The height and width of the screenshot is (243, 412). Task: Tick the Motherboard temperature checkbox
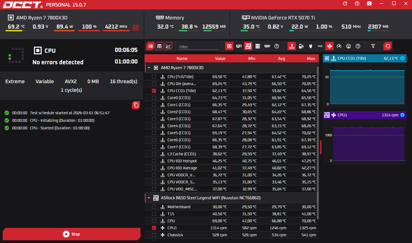coord(154,207)
